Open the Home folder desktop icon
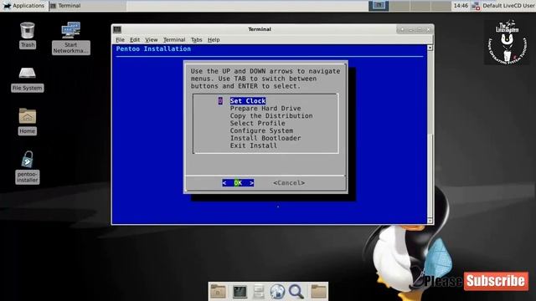Viewport: 536px width, 301px height. (x=28, y=121)
